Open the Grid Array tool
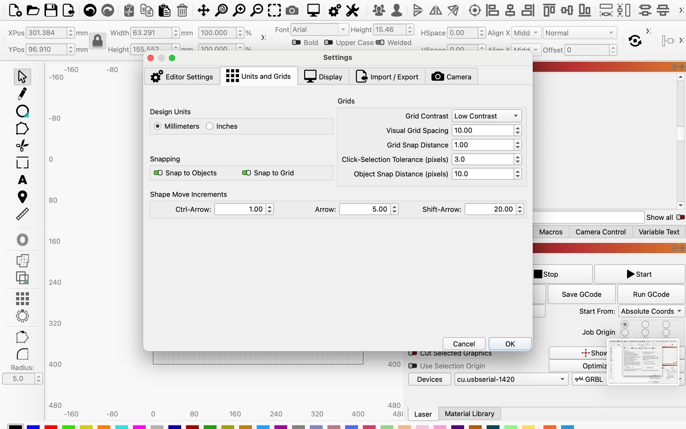686x429 pixels. pyautogui.click(x=22, y=299)
